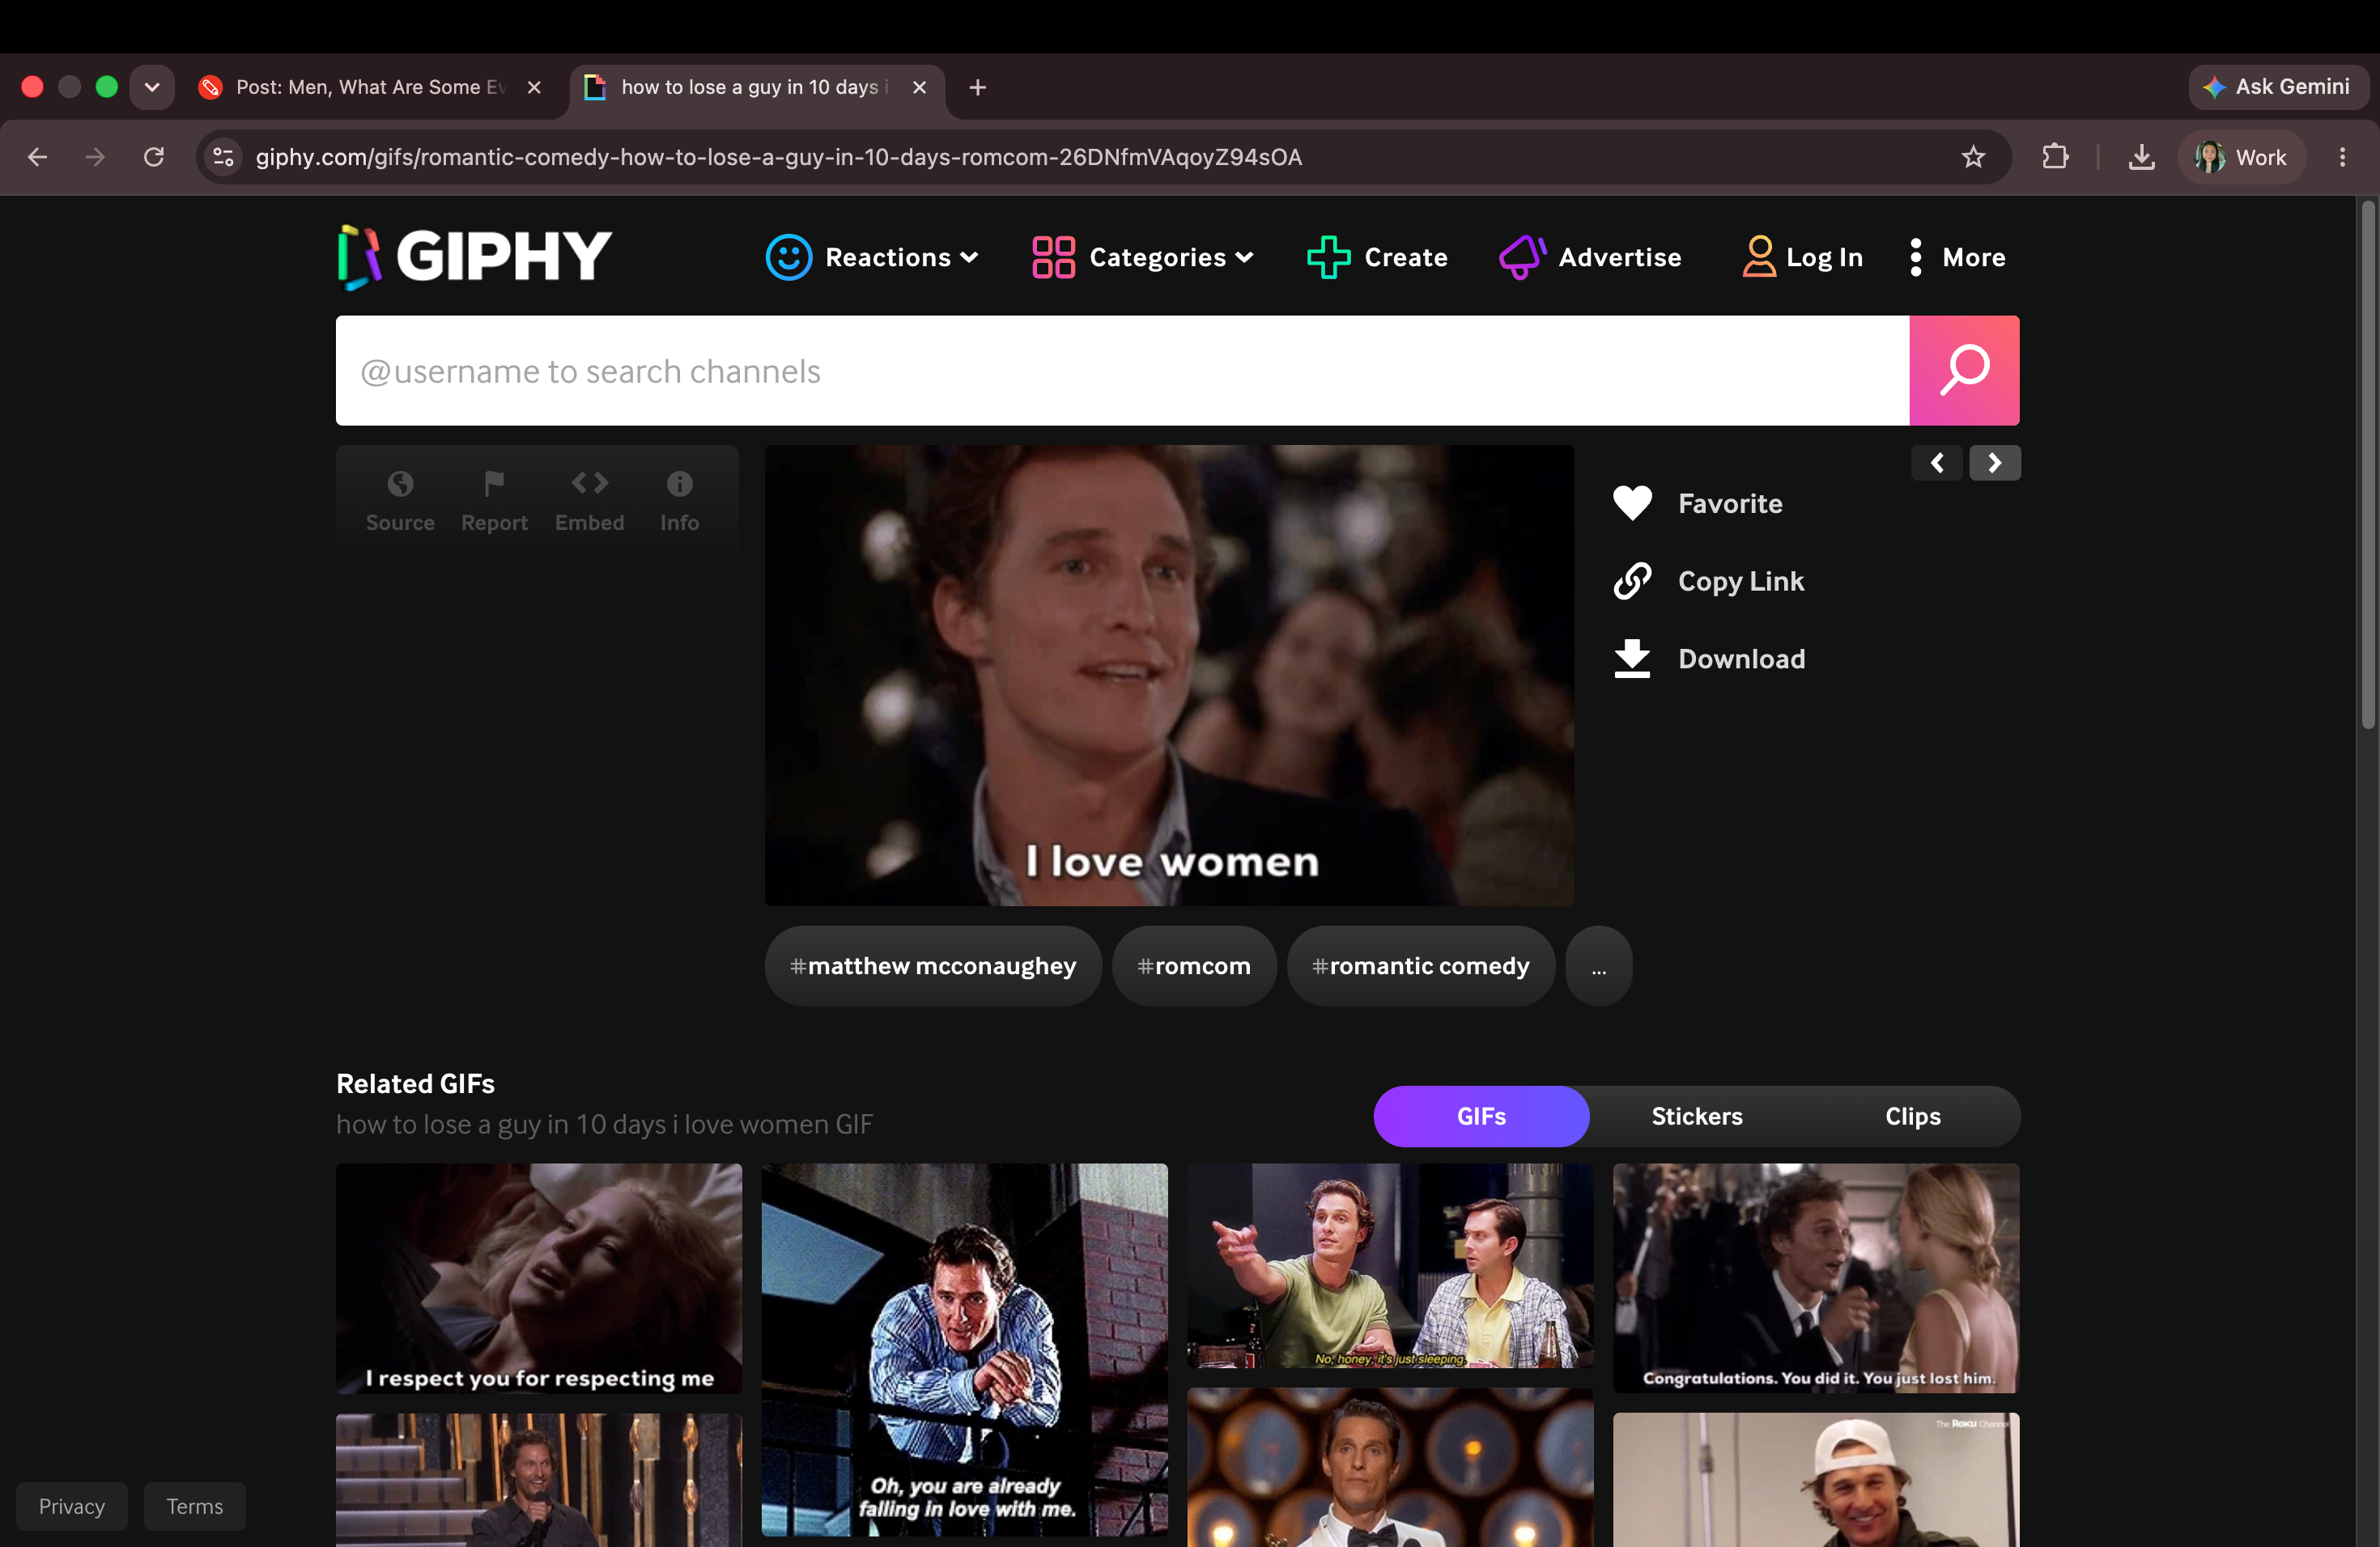Switch to the Clips tab
This screenshot has width=2380, height=1547.
(x=1912, y=1117)
